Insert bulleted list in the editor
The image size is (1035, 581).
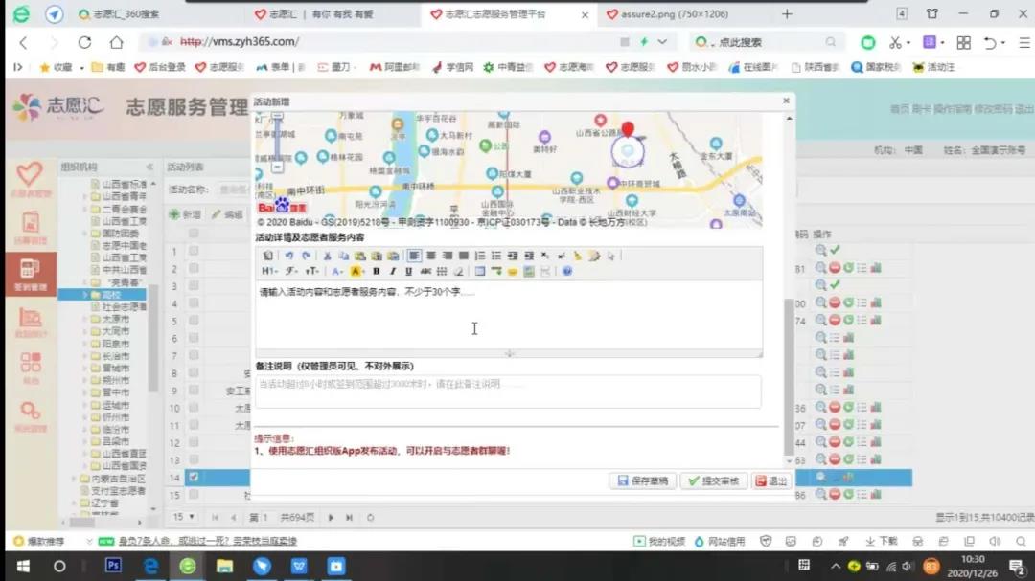(x=496, y=256)
